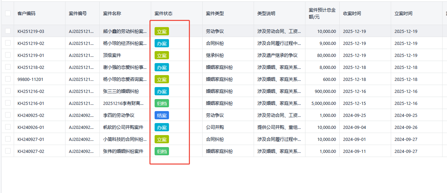Check the row for customer 99800-11201
The width and height of the screenshot is (447, 193).
tap(8, 79)
